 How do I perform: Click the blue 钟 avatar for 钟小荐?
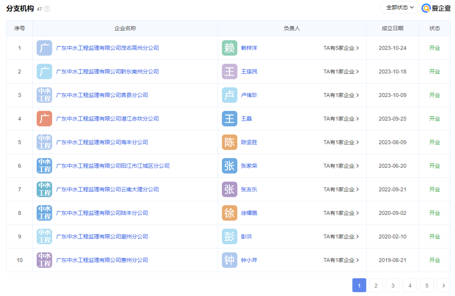coord(230,261)
